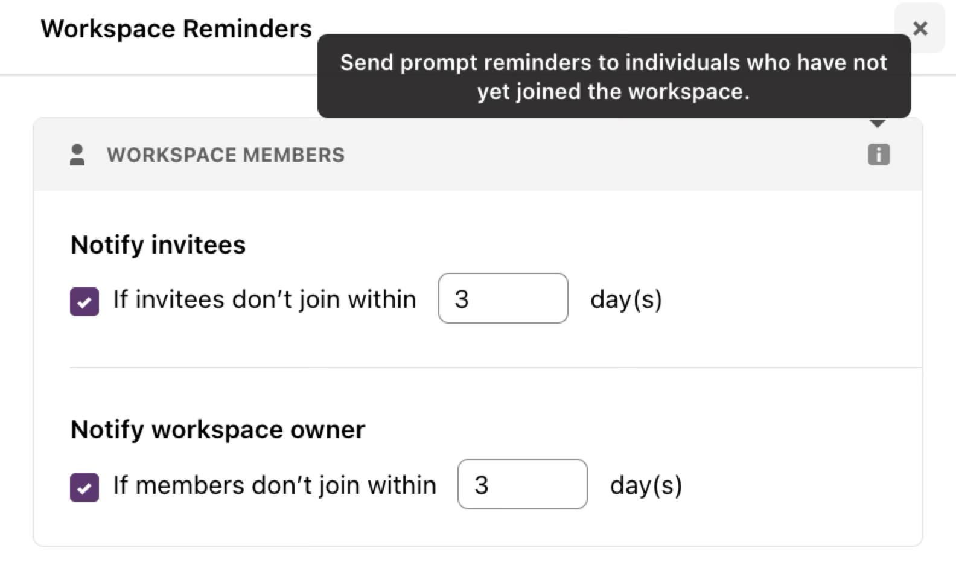
Task: Select the Notify workspace owner heading
Action: pyautogui.click(x=218, y=430)
